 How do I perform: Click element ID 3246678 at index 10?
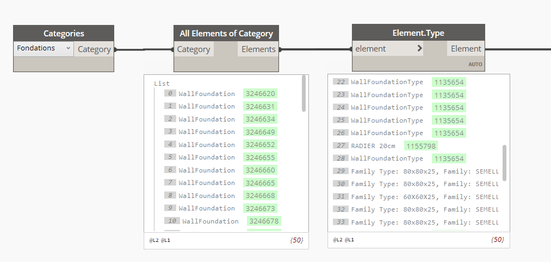264,221
